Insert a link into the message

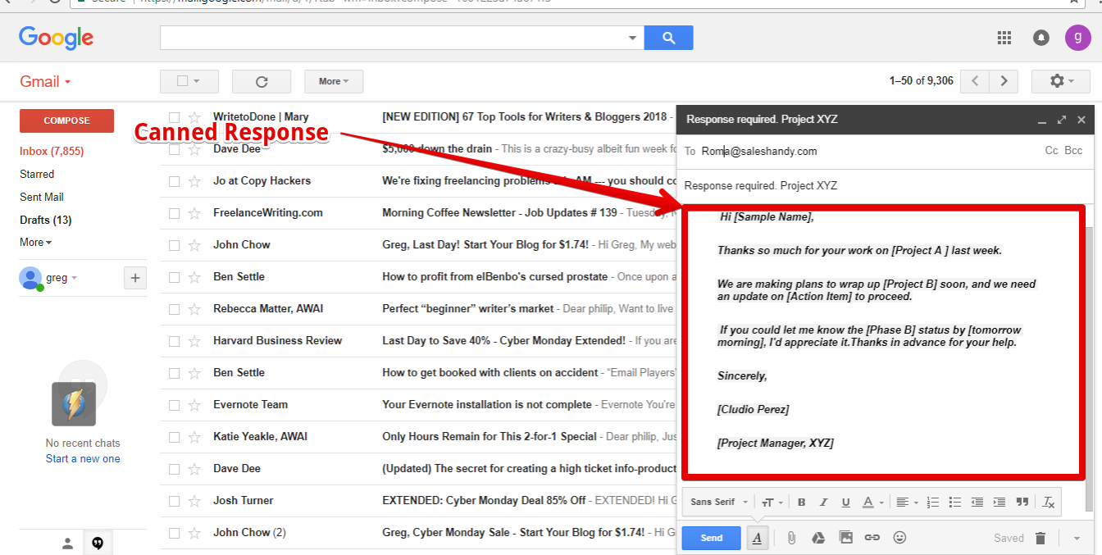[872, 538]
